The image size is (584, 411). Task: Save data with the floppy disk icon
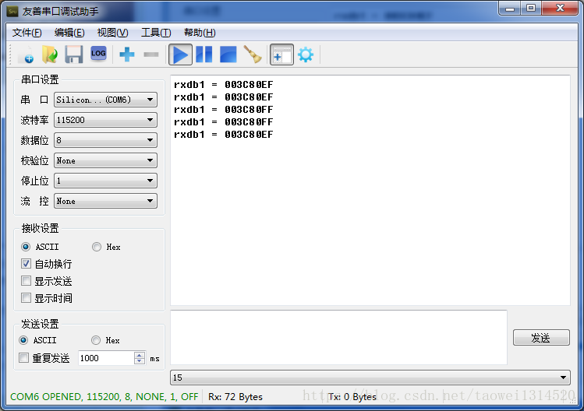tap(74, 54)
